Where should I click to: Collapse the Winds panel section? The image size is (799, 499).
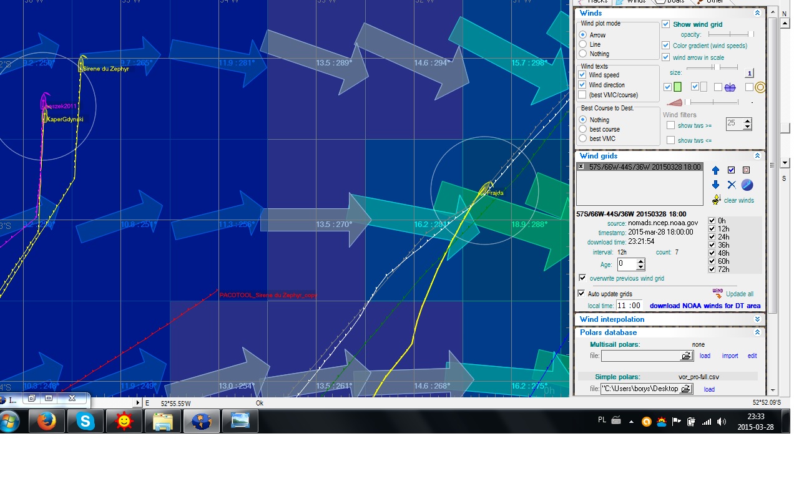(x=757, y=13)
